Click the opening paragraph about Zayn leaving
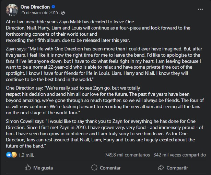This screenshot has height=175, width=211. [x=103, y=31]
